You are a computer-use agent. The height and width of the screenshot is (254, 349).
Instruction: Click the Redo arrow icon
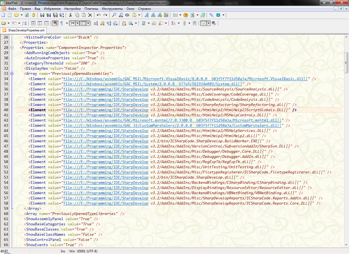pyautogui.click(x=105, y=15)
